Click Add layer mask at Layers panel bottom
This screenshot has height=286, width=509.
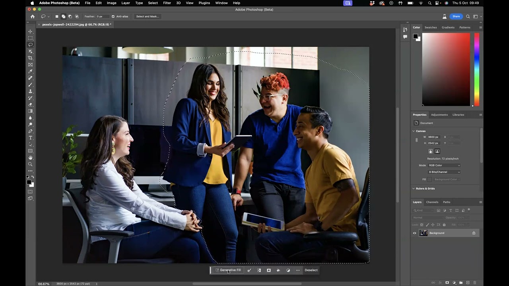[x=447, y=283]
